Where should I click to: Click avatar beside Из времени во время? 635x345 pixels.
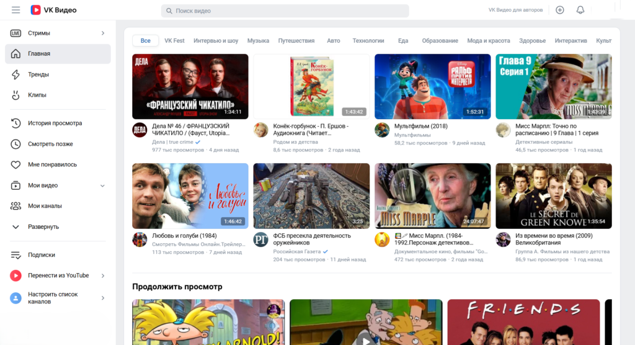[x=503, y=240]
